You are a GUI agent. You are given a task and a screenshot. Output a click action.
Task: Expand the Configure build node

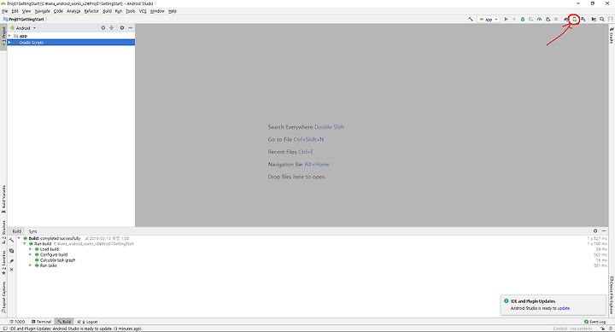click(30, 255)
